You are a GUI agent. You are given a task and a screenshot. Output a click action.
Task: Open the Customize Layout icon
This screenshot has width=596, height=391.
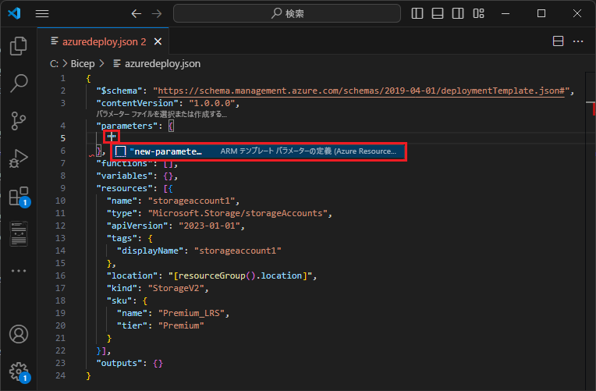pyautogui.click(x=478, y=14)
